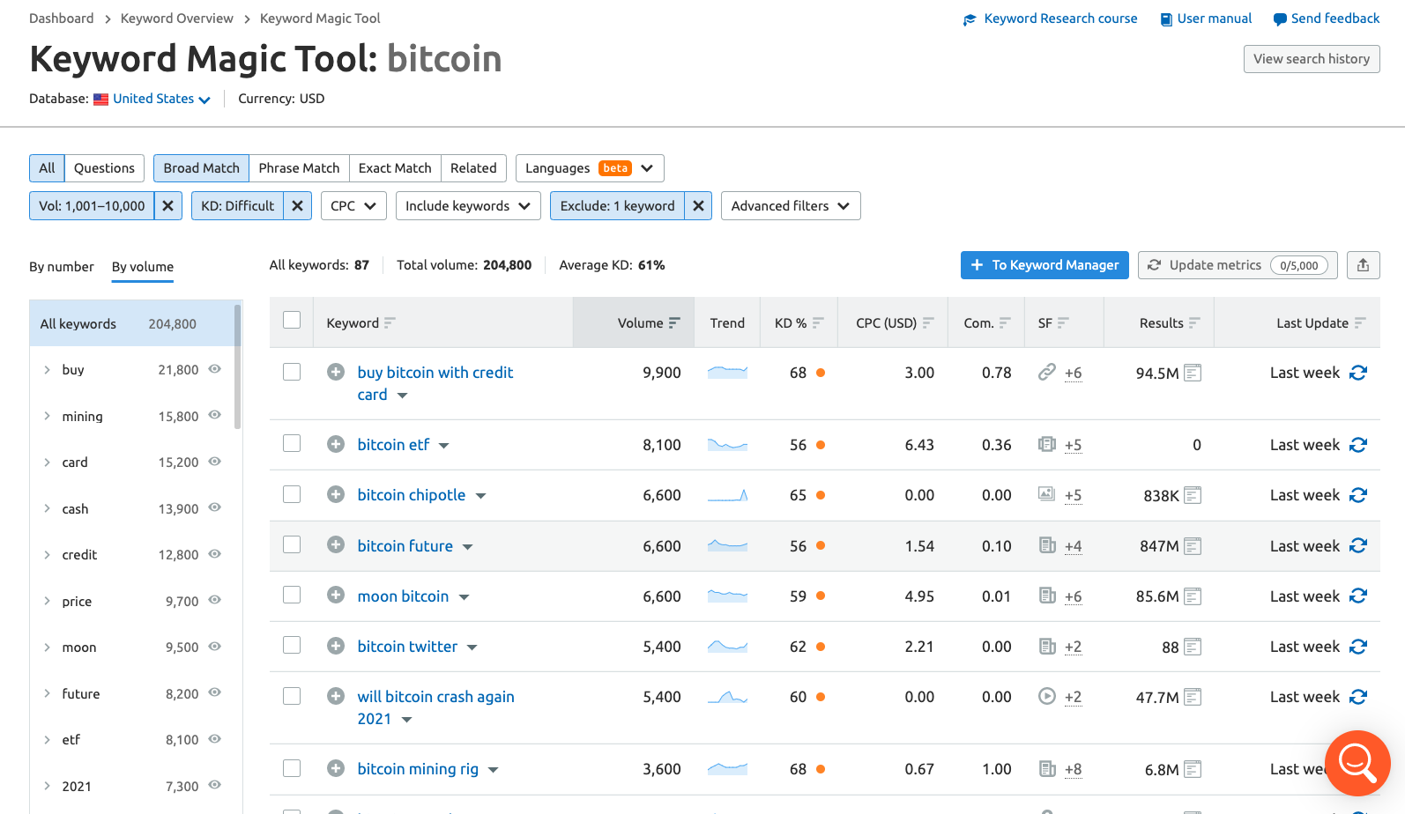Expand the 'etf' keyword group
This screenshot has height=814, width=1405.
(x=47, y=739)
